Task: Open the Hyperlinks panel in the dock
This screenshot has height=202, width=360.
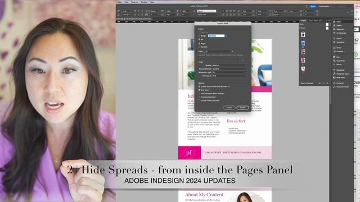Action: (340, 61)
